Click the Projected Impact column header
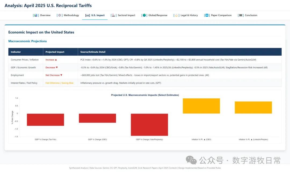 coord(55,52)
